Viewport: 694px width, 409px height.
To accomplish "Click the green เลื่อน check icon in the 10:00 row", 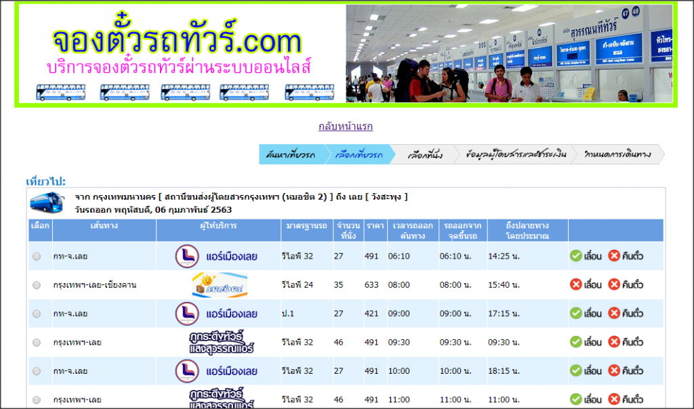I will 576,370.
